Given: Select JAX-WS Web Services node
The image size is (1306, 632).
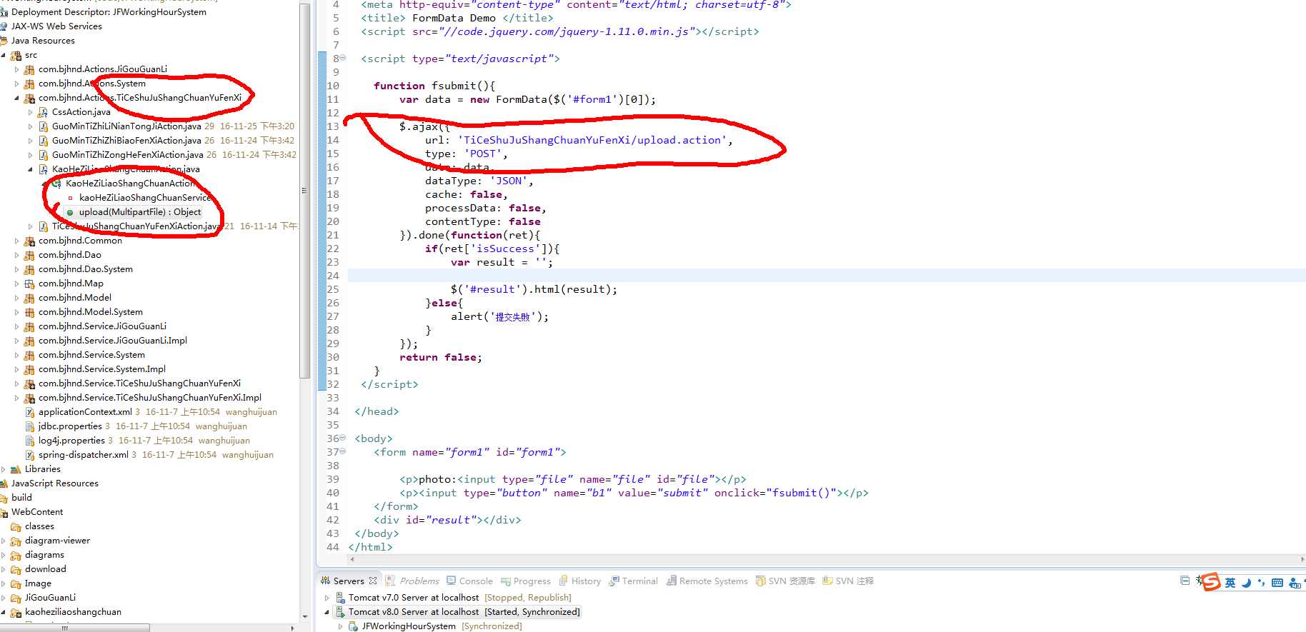Looking at the screenshot, I should click(56, 26).
